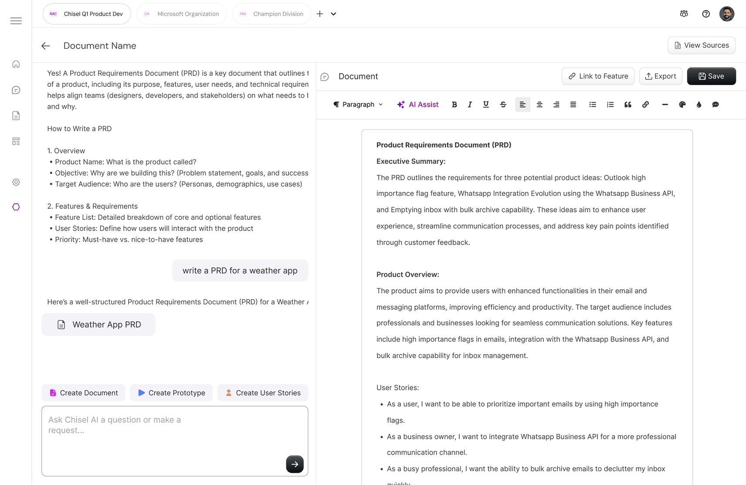Open the layout board icon in sidebar
746x485 pixels.
tap(16, 141)
